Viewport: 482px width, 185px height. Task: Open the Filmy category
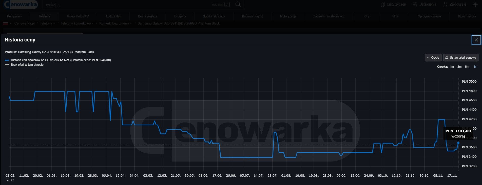395,16
